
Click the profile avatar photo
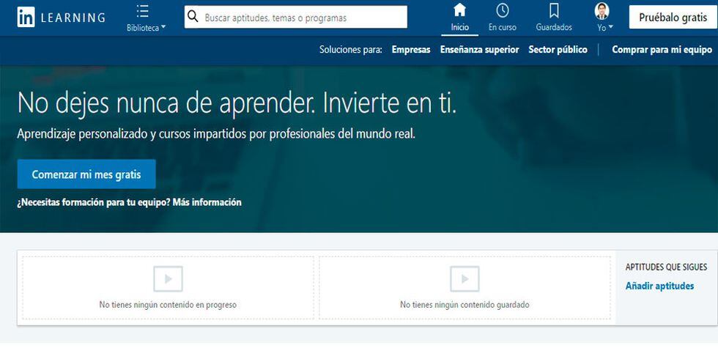(x=602, y=11)
